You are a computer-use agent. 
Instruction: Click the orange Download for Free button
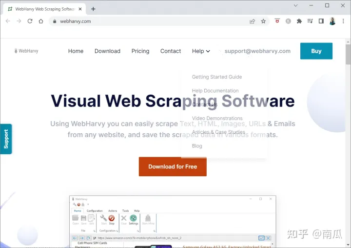pos(173,166)
